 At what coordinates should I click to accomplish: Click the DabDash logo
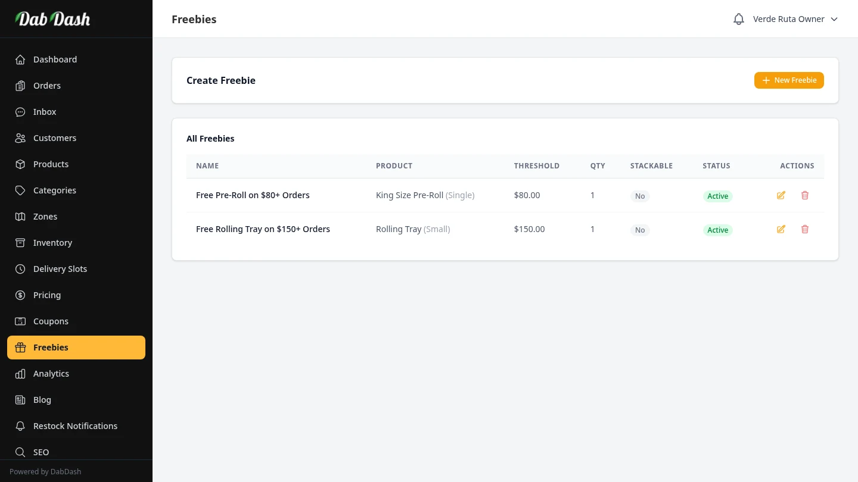coord(52,19)
